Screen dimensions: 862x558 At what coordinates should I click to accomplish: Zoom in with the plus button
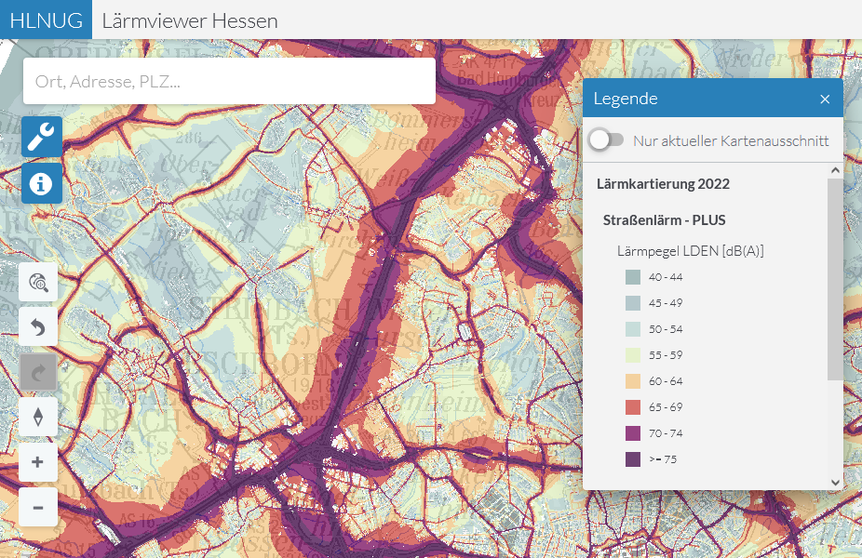coord(38,462)
